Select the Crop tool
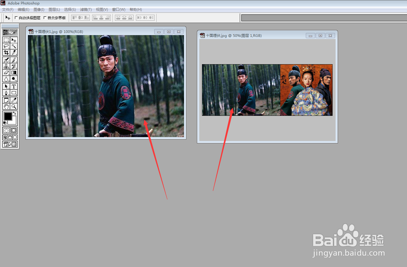407x267 pixels. click(x=6, y=52)
